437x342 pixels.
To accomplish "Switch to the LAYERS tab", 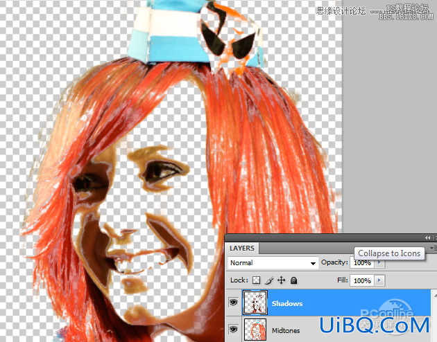I will click(x=242, y=248).
